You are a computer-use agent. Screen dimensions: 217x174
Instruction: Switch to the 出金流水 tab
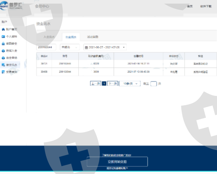[71, 37]
